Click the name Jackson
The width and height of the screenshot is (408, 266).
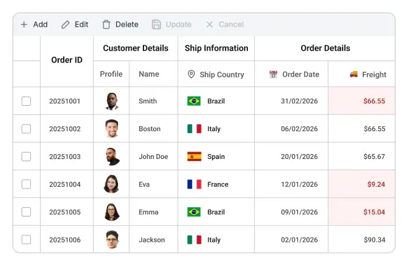tap(151, 240)
